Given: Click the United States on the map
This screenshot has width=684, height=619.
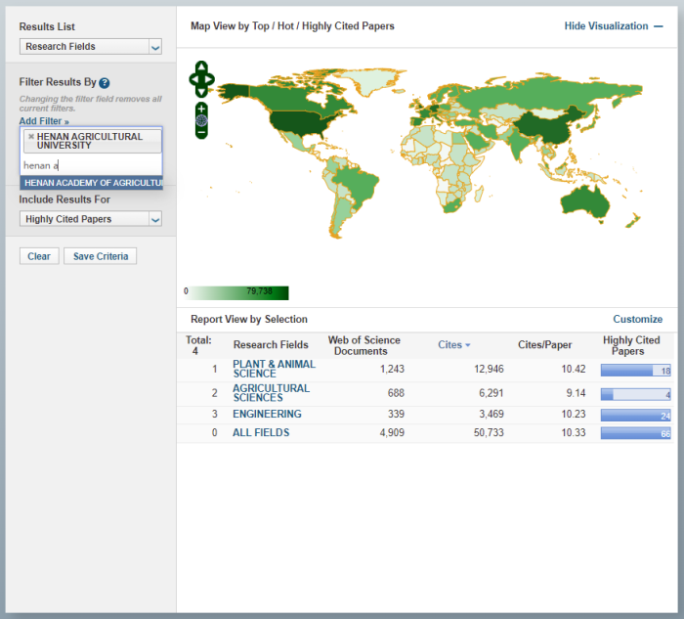Looking at the screenshot, I should [x=301, y=122].
